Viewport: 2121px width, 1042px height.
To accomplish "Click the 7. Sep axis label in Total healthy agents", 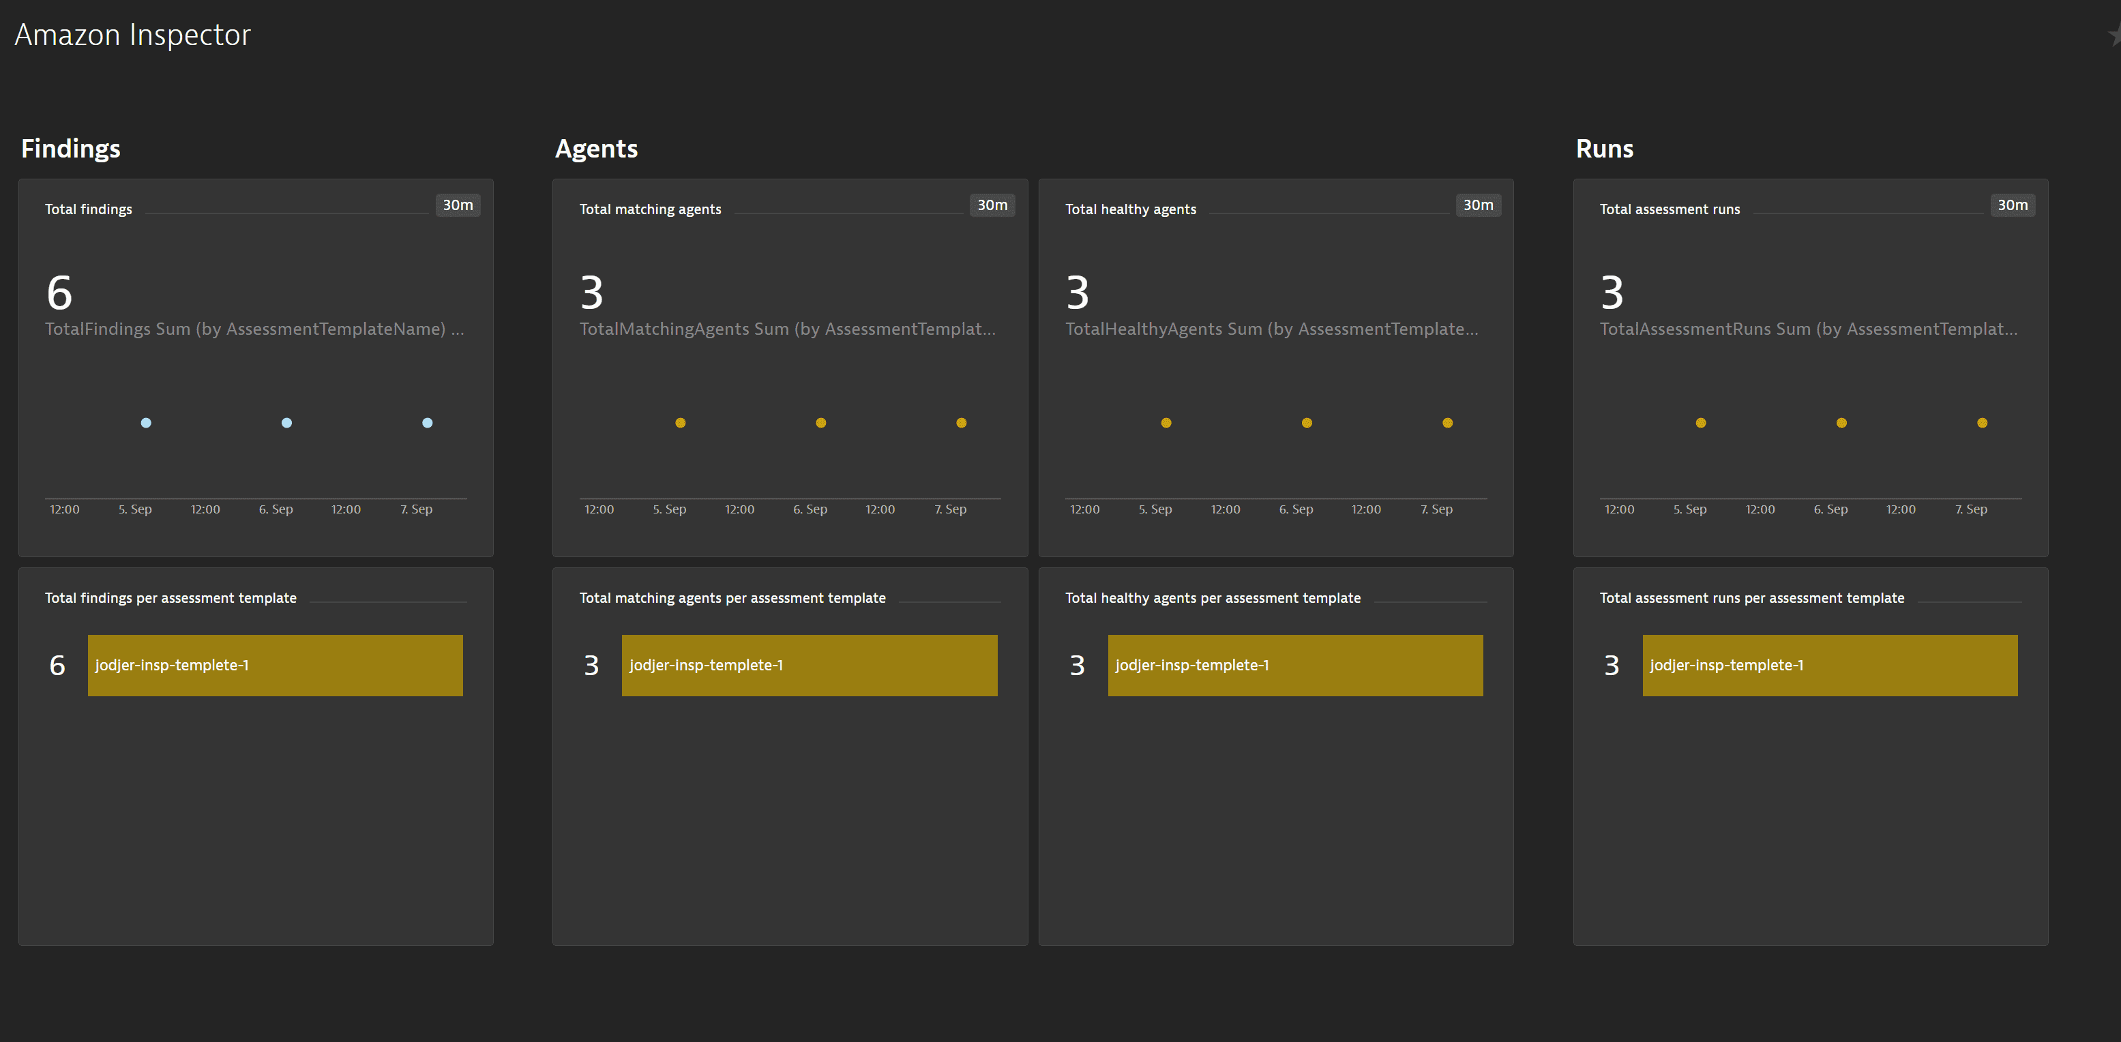I will point(1436,509).
